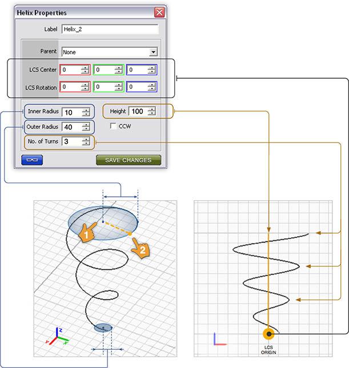Viewport: 349px width, 368px height.
Task: Click the large top ellipse of the helix
Action: [103, 223]
